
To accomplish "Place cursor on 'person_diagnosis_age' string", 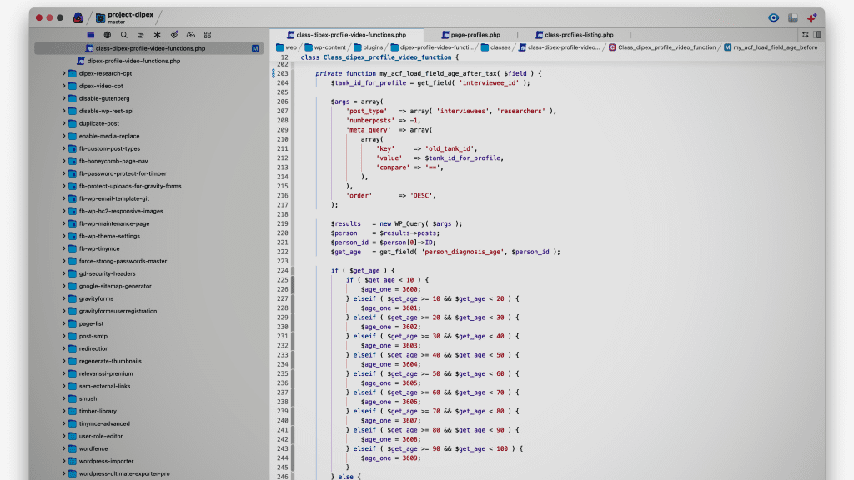I will coord(462,252).
